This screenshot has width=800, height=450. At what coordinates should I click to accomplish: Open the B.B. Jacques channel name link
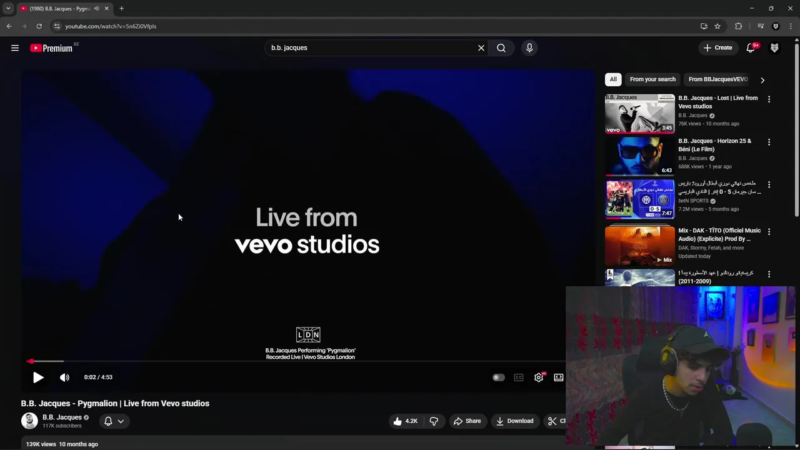click(x=62, y=417)
